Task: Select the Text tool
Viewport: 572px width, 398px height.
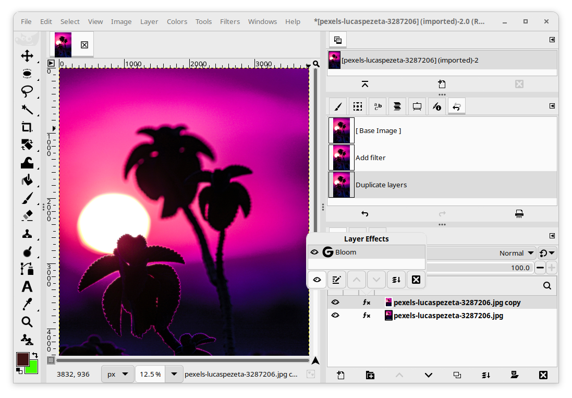Action: [x=27, y=286]
